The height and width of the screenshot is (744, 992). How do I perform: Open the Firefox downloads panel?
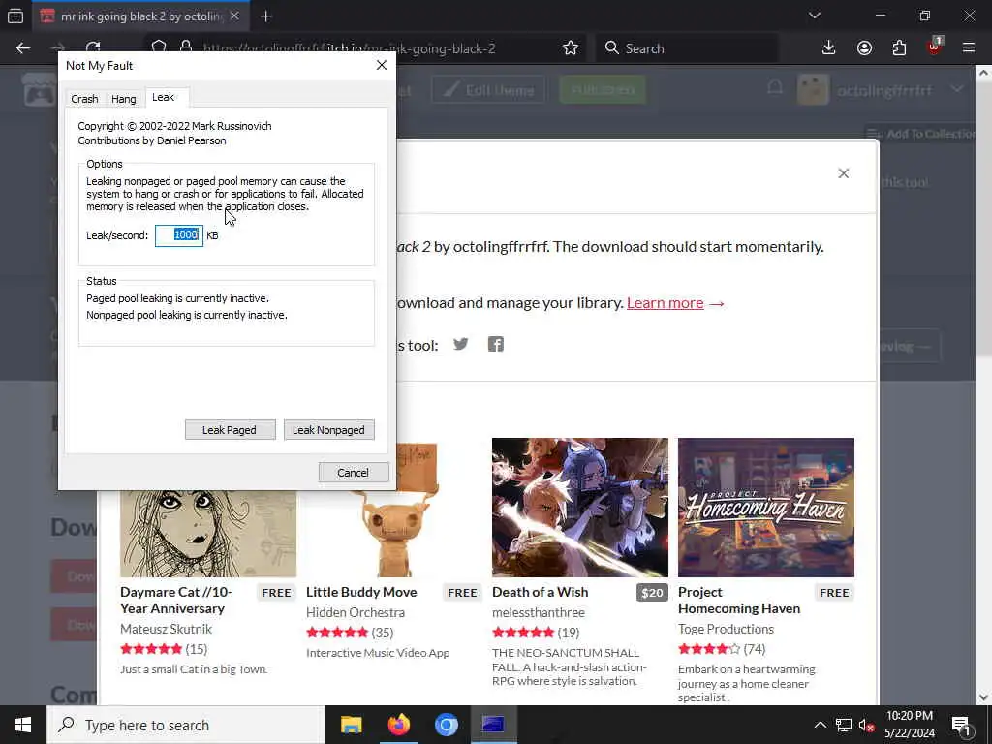click(x=829, y=48)
